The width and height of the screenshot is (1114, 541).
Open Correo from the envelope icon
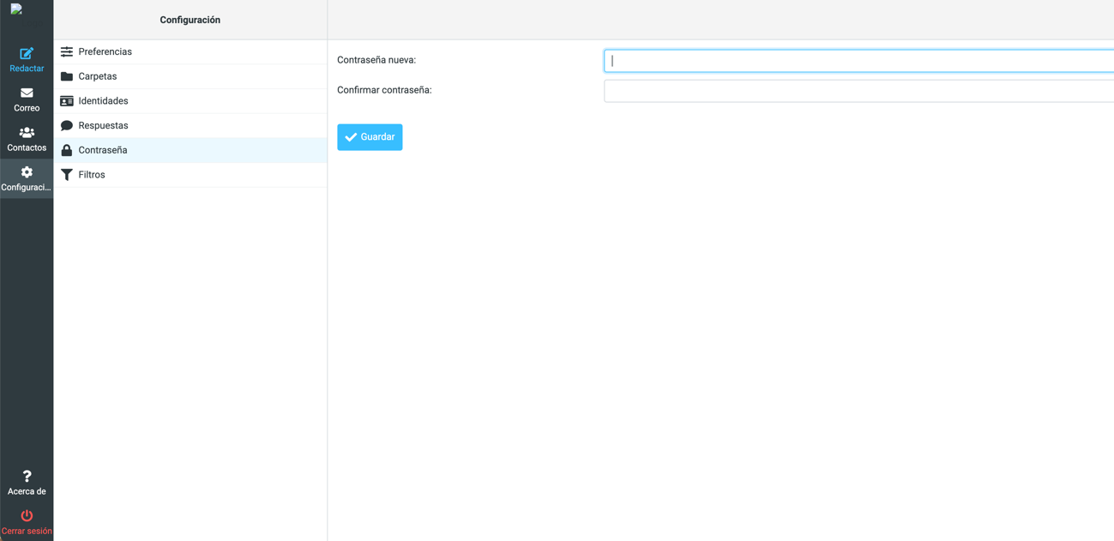(x=27, y=93)
